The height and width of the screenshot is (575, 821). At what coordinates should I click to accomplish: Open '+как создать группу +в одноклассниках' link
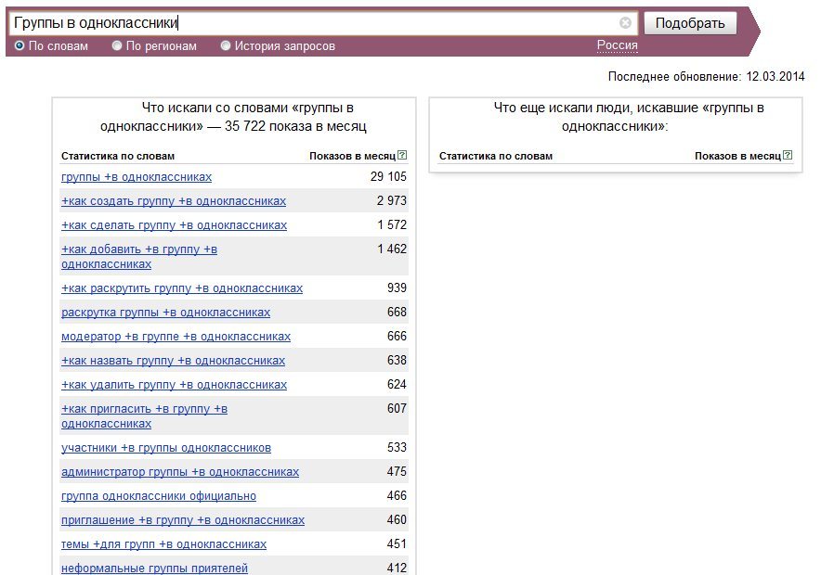tap(174, 200)
